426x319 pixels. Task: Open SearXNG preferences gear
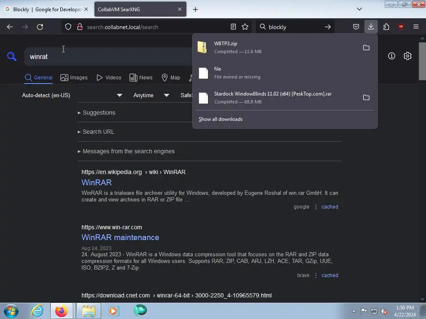(x=408, y=56)
